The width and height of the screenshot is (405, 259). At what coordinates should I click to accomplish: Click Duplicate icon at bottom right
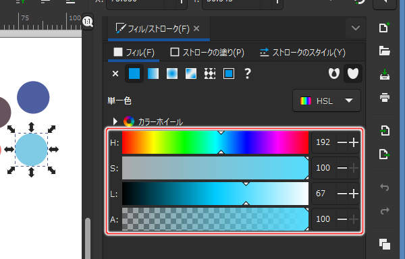[x=384, y=244]
